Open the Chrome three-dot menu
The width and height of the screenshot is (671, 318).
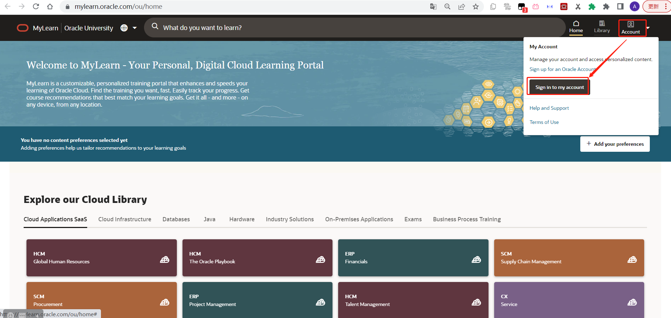tap(666, 6)
